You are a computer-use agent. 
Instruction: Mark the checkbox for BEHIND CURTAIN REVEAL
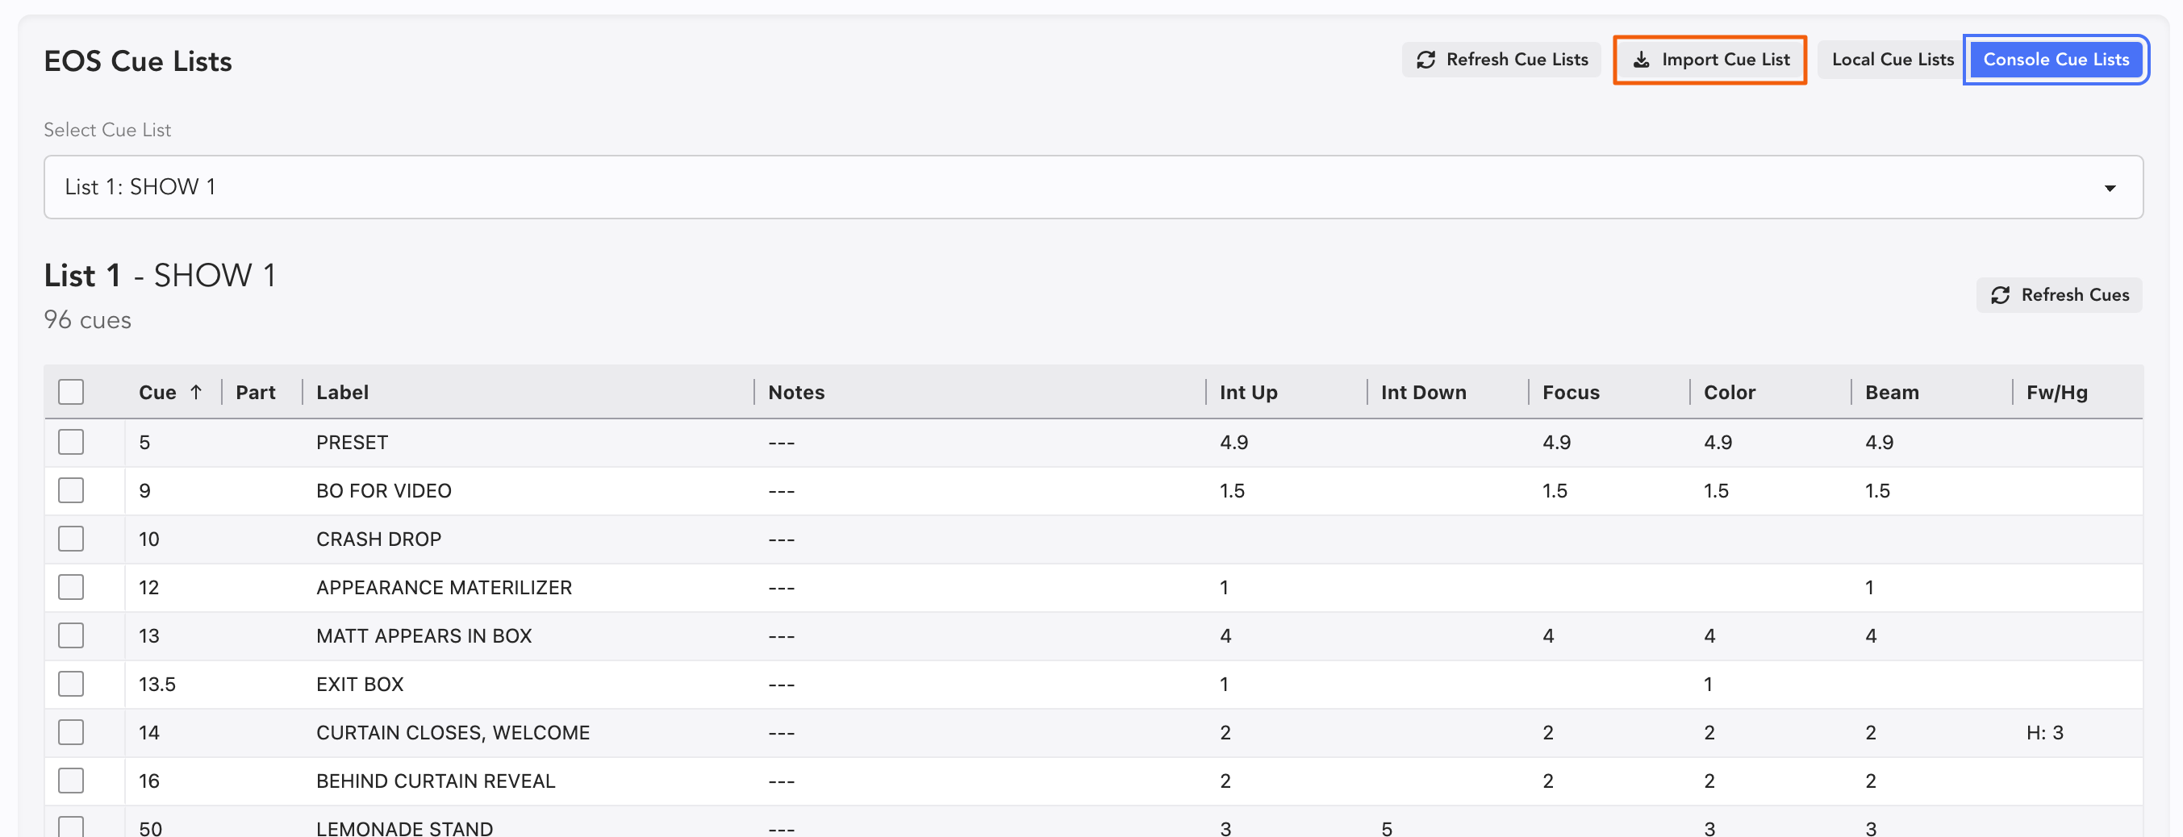(71, 781)
